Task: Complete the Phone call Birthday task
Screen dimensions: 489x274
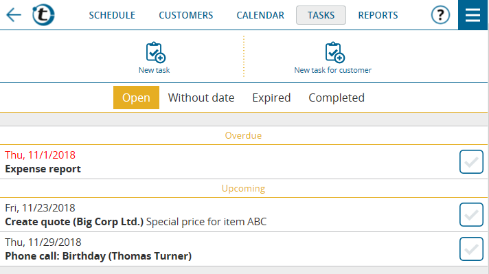Action: pos(471,249)
